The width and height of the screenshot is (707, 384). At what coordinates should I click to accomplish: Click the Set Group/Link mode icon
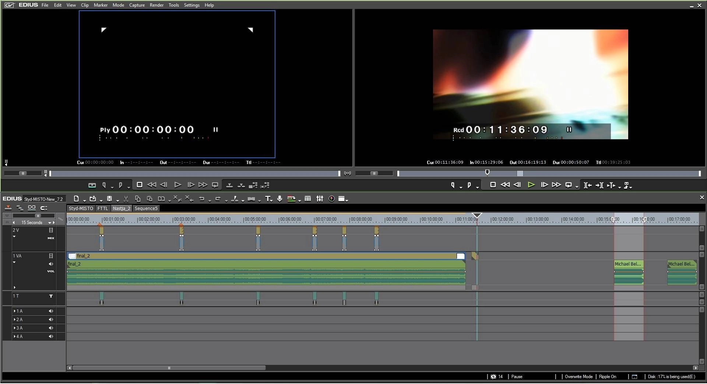[x=20, y=208]
